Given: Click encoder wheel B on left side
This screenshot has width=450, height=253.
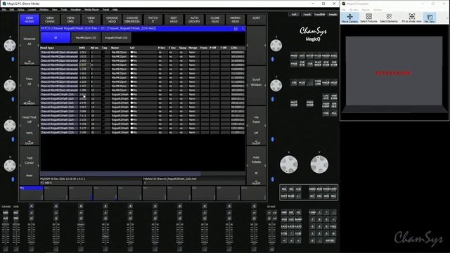Looking at the screenshot, I should coord(10,86).
